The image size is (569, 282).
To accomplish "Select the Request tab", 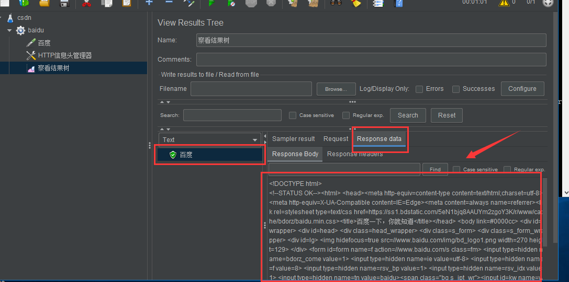I will click(x=336, y=138).
